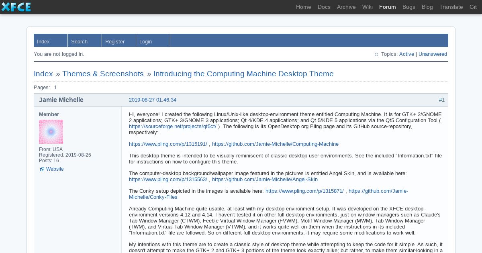Open the post timestamp 2019-08-27 01:46:34
Screen dimensions: 482x253
[153, 100]
